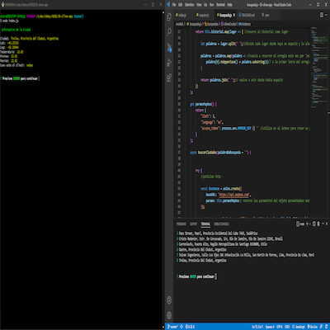Click the Trelew history entry in VS Code terminal
330x330 pixels.
pyautogui.click(x=202, y=260)
